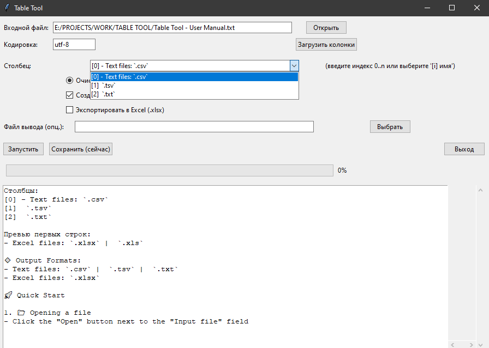Image resolution: width=489 pixels, height=348 pixels.
Task: Click the 0% progress bar
Action: click(x=169, y=170)
